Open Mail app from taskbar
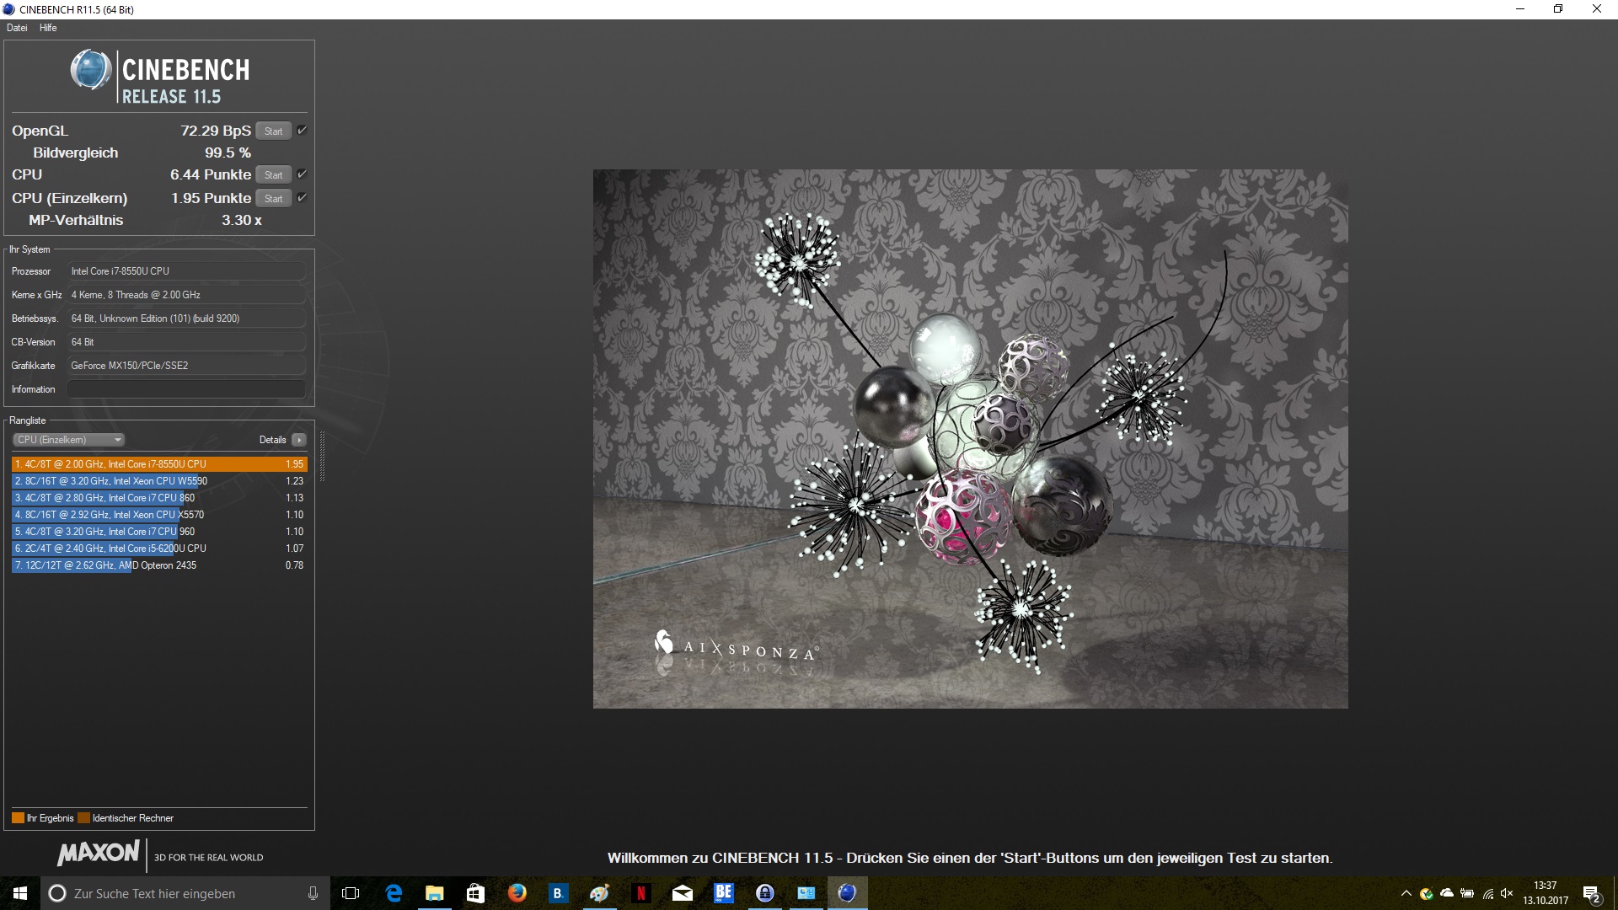 [x=682, y=893]
